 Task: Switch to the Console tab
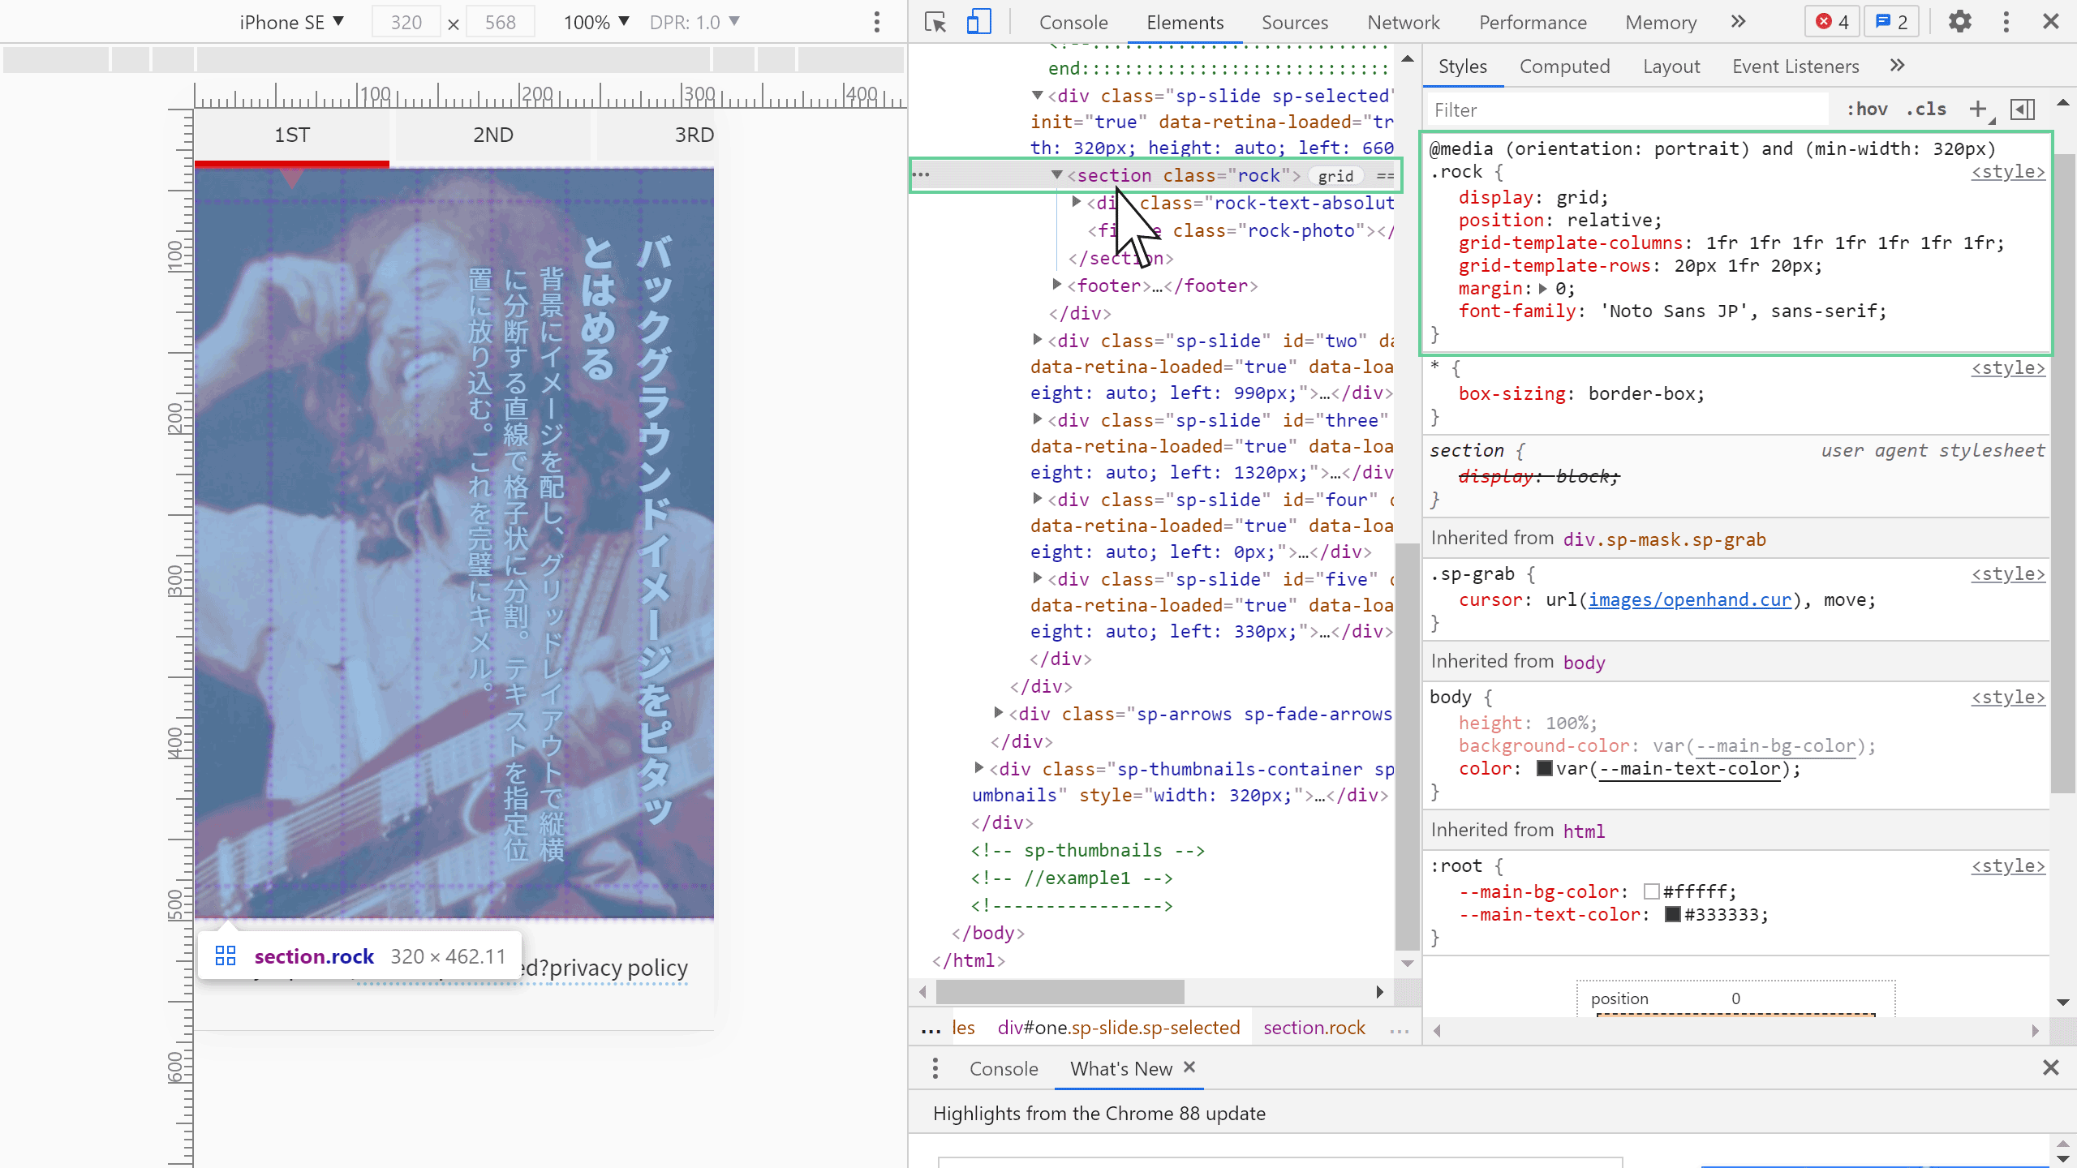click(x=1073, y=22)
